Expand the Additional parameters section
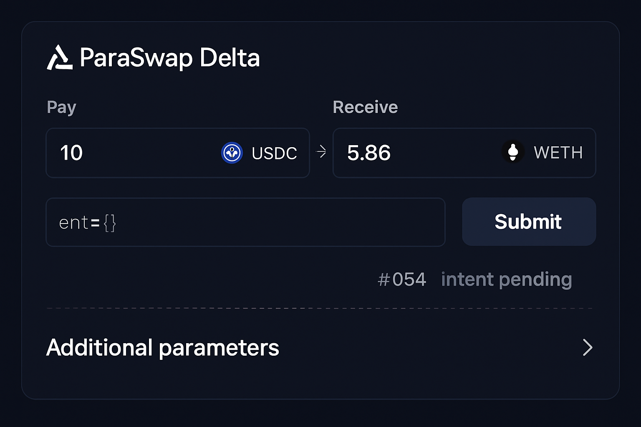The height and width of the screenshot is (427, 641). [163, 347]
